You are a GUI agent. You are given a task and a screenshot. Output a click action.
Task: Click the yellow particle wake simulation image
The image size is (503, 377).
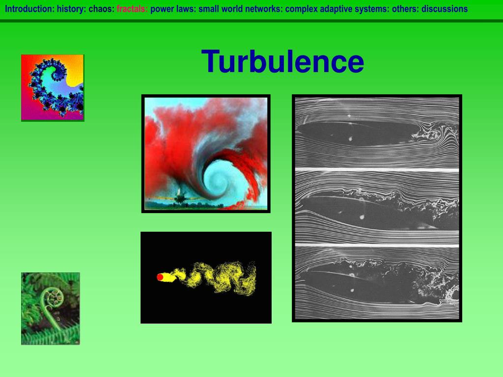coord(206,278)
